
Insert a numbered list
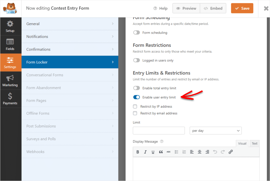coord(184,152)
